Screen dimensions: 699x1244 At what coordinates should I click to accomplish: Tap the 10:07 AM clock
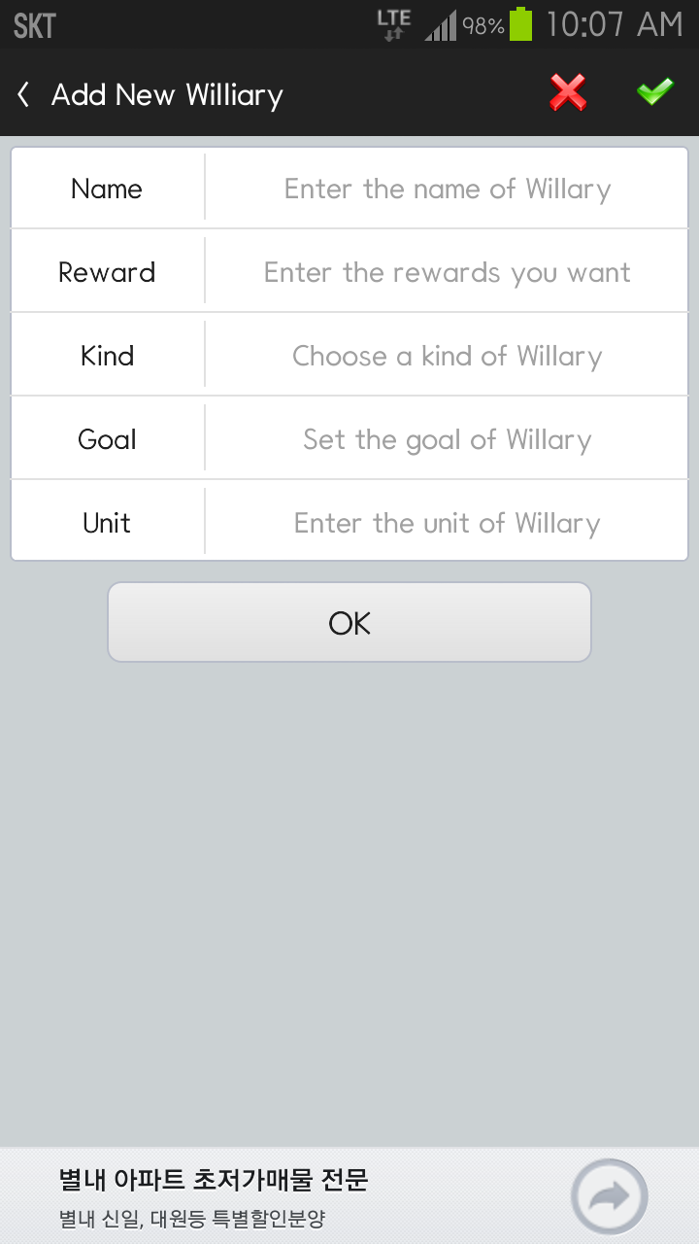[x=615, y=25]
